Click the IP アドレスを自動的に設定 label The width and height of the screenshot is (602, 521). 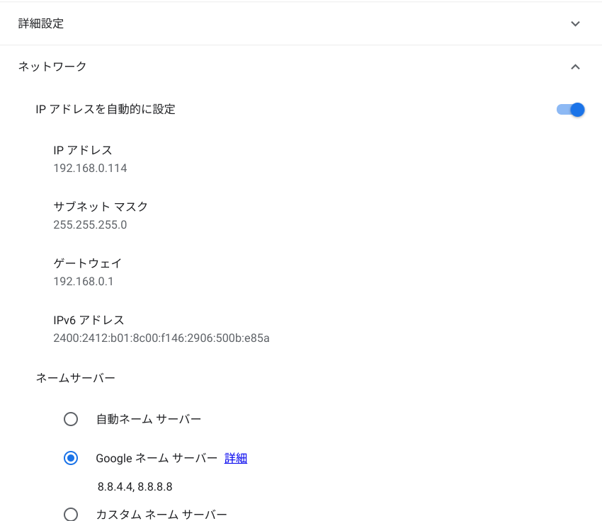click(x=106, y=109)
